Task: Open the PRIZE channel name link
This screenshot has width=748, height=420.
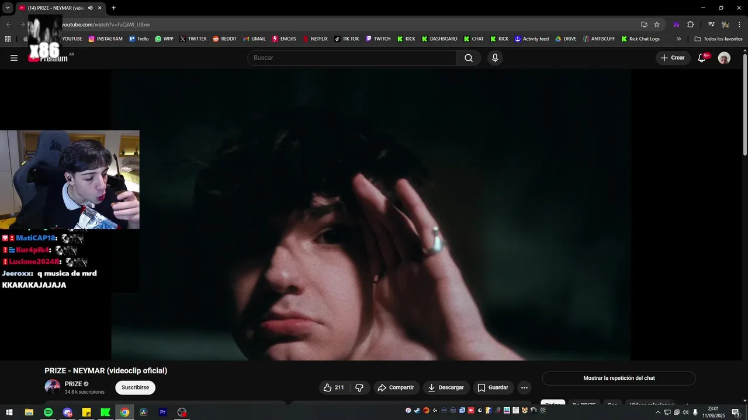Action: tap(73, 384)
